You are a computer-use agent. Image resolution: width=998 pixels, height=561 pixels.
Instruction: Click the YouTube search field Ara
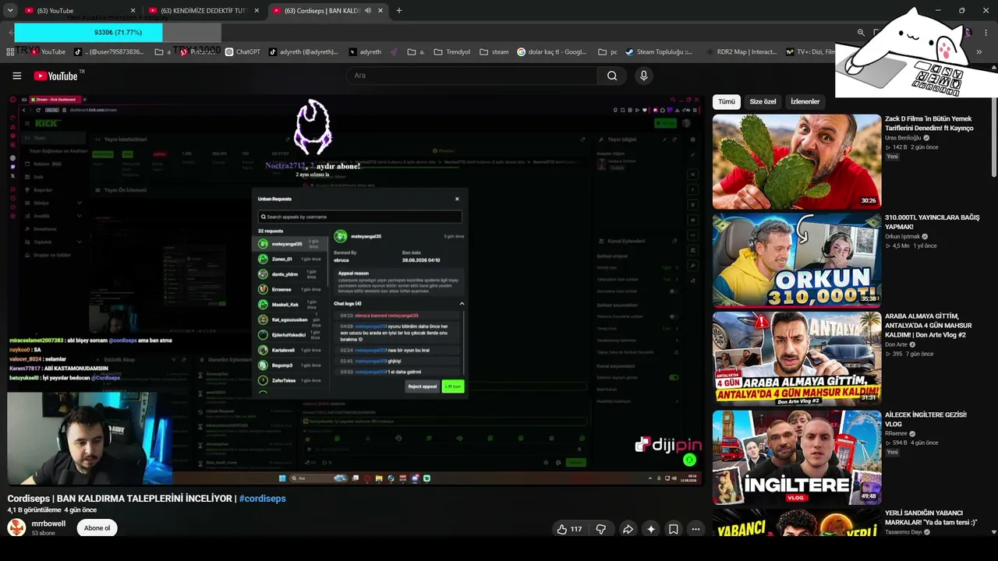click(x=472, y=76)
